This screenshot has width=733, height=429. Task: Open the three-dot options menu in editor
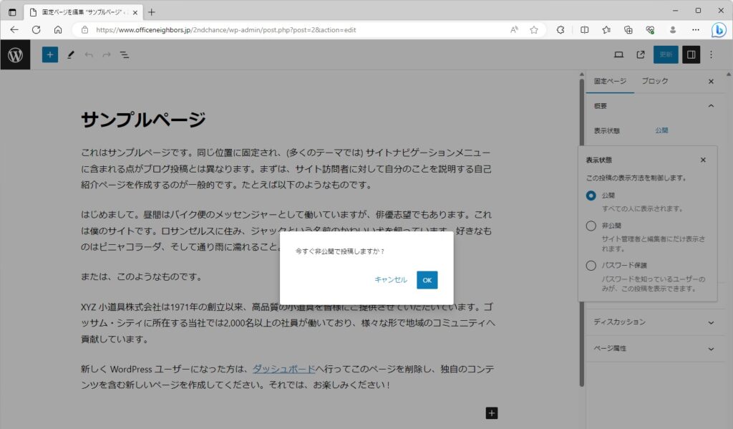(711, 54)
